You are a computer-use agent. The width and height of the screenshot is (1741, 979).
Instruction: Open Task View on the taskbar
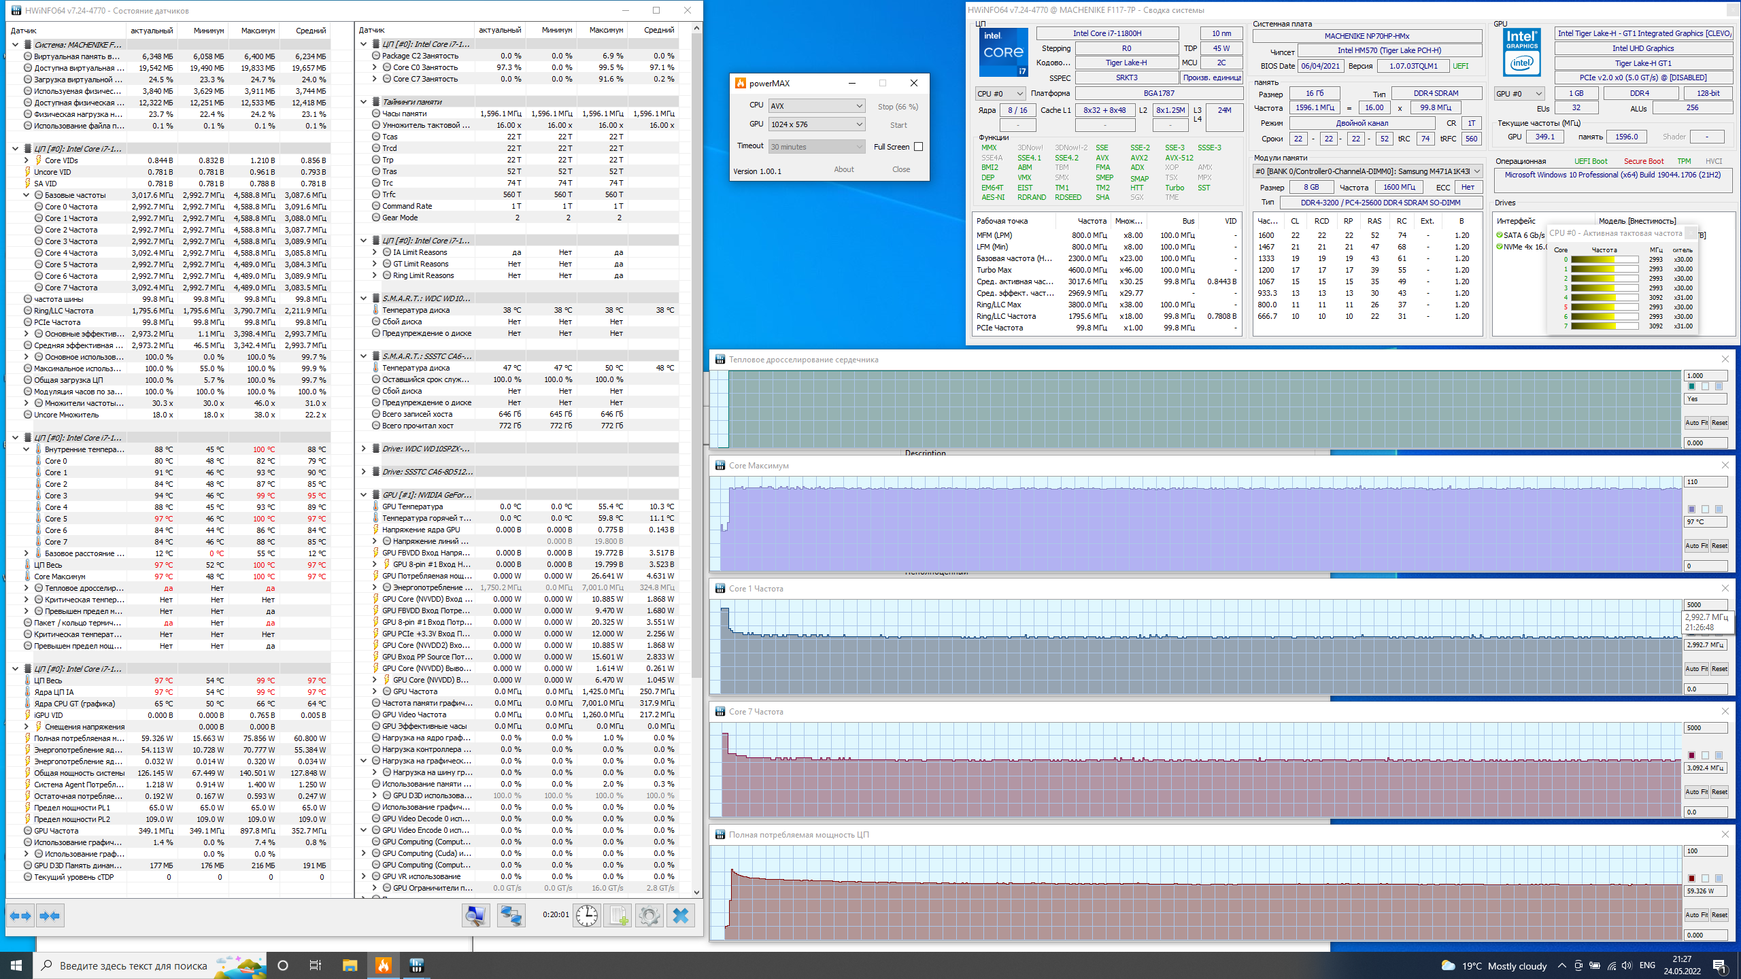[x=316, y=965]
